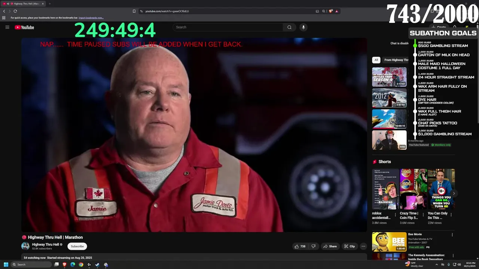Viewport: 479px width, 269px height.
Task: Bookmark this page with the bookmark icon
Action: 134,11
